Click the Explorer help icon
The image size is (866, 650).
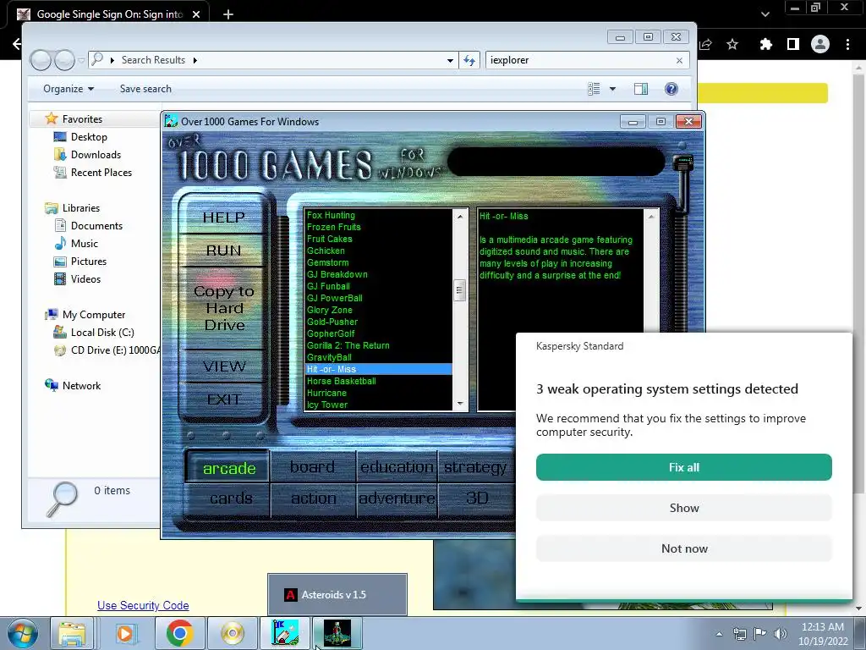tap(671, 89)
